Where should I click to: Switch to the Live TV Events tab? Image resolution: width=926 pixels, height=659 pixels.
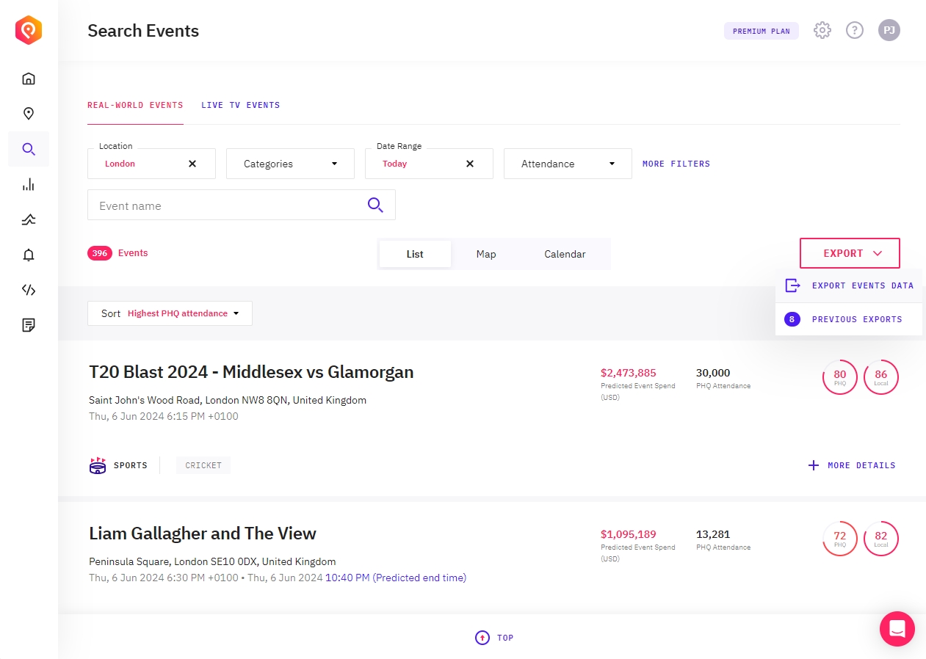pyautogui.click(x=240, y=105)
